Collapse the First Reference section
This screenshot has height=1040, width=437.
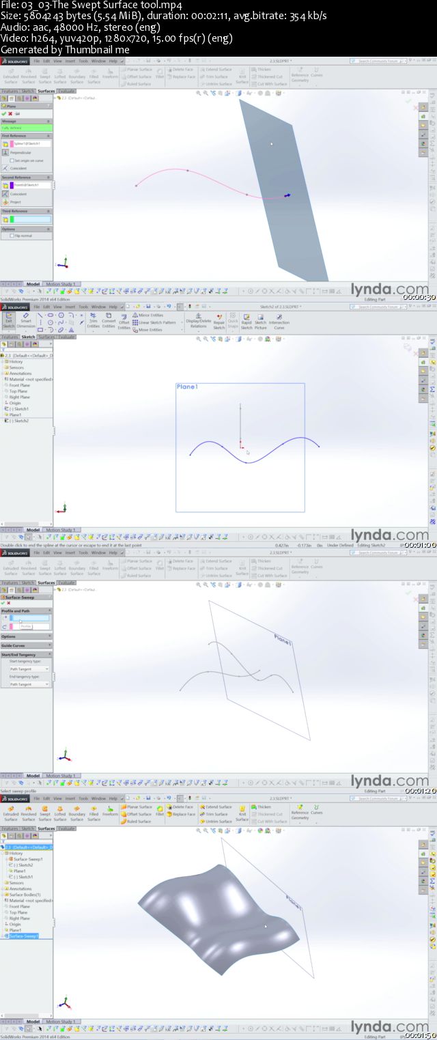[x=49, y=136]
